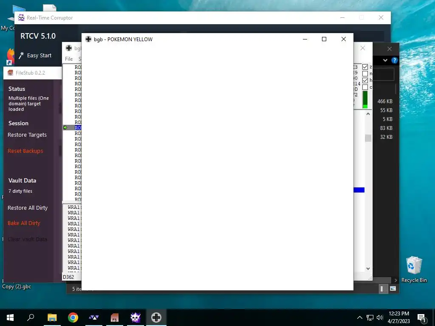This screenshot has height=326, width=435.
Task: Open the blue help icon in File Explorer
Action: [x=394, y=60]
